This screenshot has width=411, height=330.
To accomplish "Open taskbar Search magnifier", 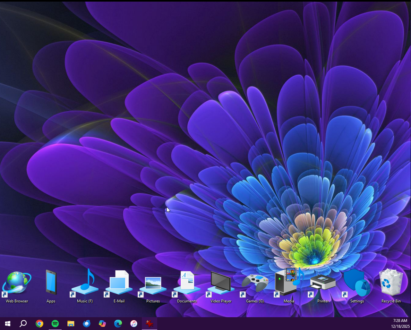I will 23,324.
